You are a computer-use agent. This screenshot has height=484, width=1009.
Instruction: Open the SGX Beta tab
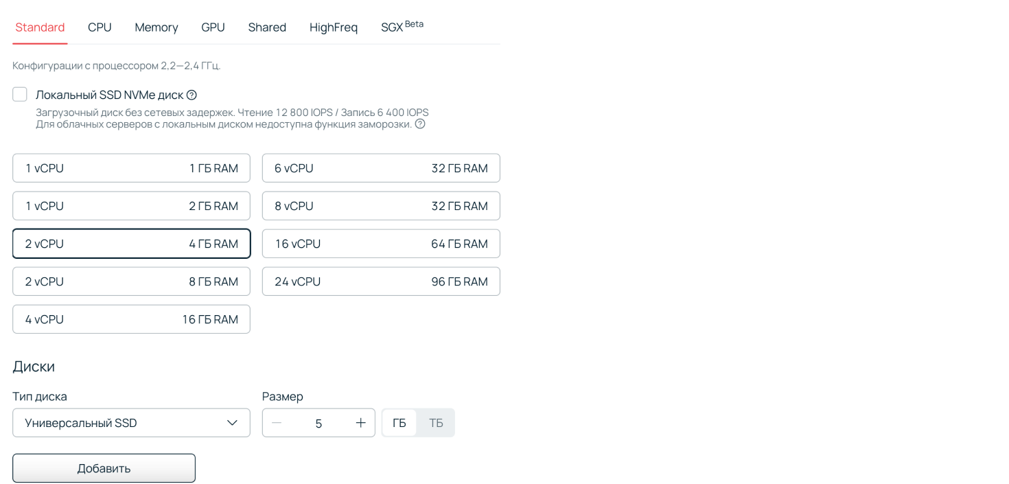click(402, 26)
